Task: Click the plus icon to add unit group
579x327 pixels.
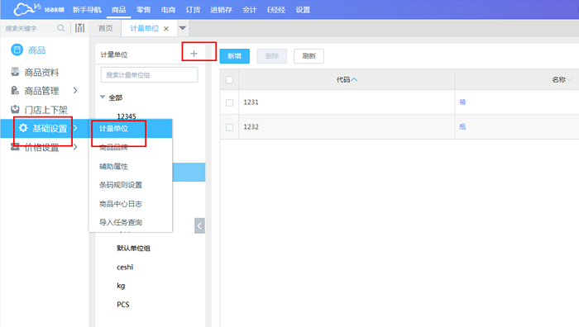Action: pyautogui.click(x=194, y=54)
